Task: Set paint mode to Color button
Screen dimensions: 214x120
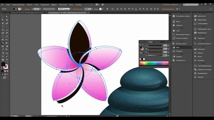Action: (x=2, y=71)
